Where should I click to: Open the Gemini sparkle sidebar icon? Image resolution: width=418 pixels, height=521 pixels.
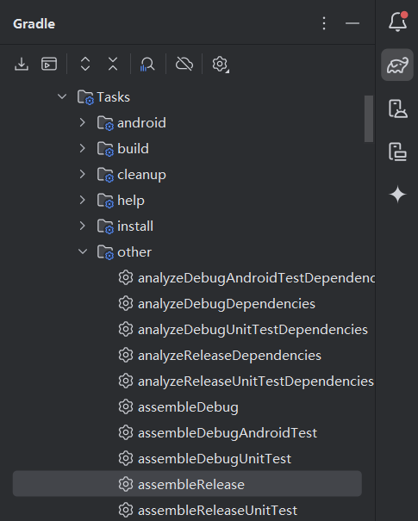pyautogui.click(x=397, y=195)
